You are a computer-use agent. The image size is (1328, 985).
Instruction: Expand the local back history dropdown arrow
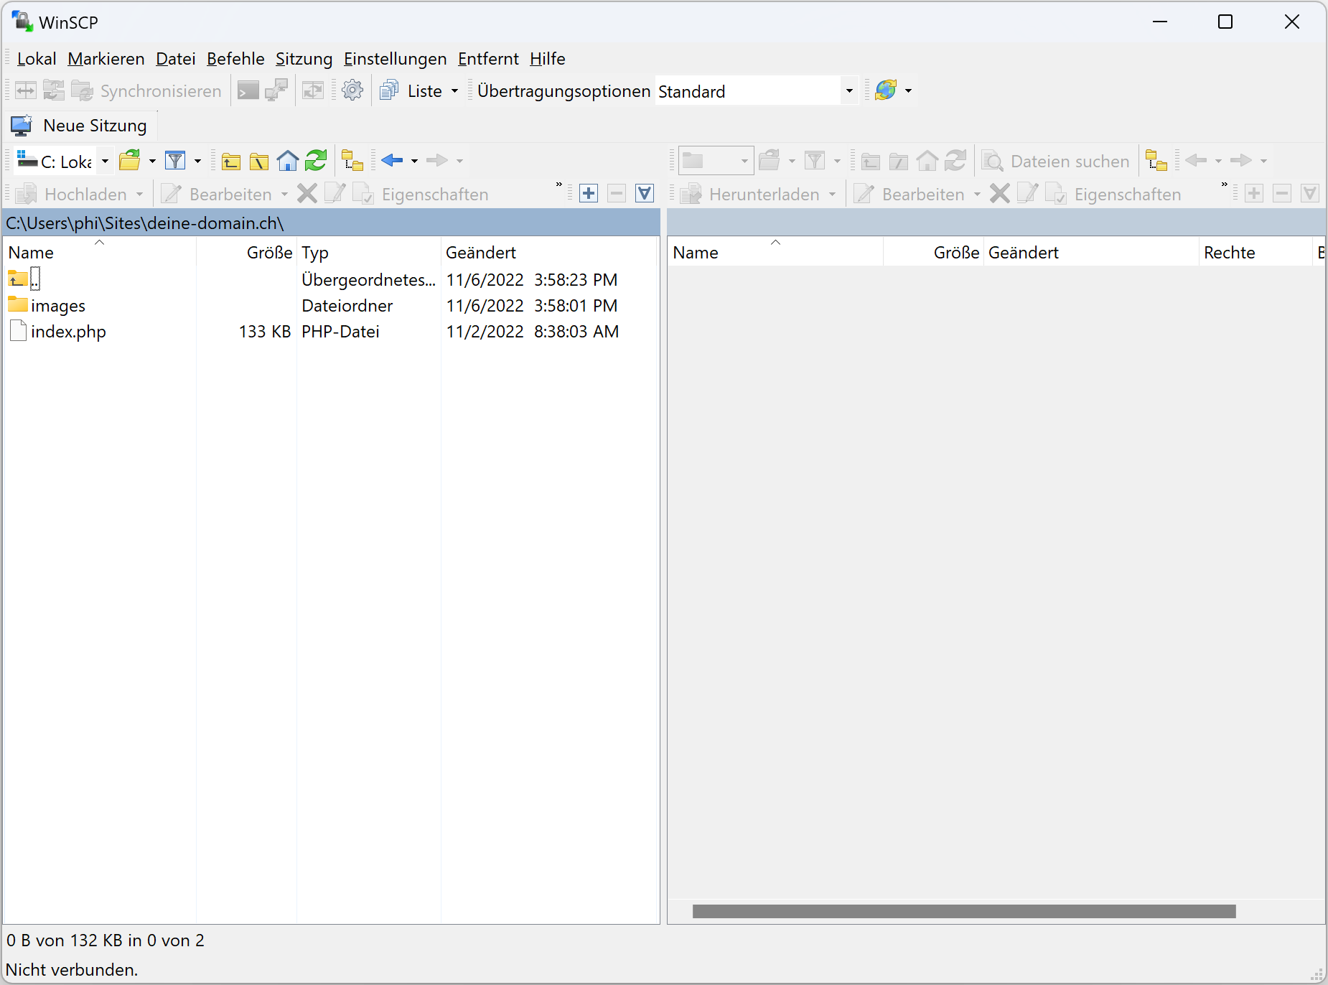click(414, 161)
